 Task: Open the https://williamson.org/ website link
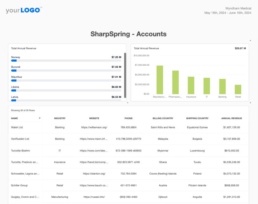click(94, 127)
